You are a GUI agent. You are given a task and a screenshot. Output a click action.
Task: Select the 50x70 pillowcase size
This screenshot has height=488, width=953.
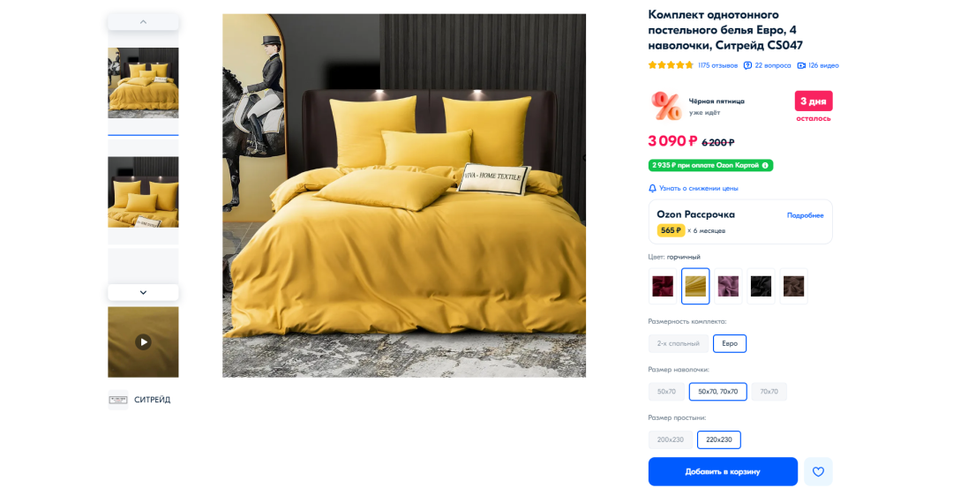click(x=666, y=392)
